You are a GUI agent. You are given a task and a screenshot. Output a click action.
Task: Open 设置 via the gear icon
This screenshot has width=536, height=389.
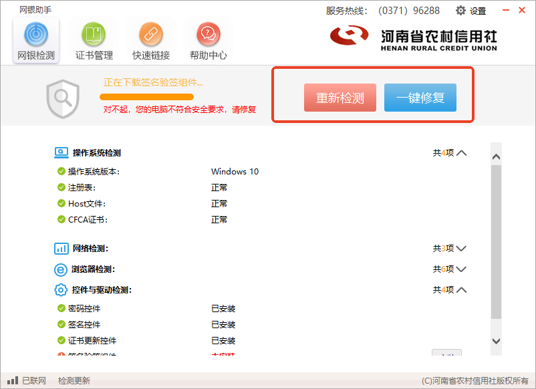pos(460,11)
